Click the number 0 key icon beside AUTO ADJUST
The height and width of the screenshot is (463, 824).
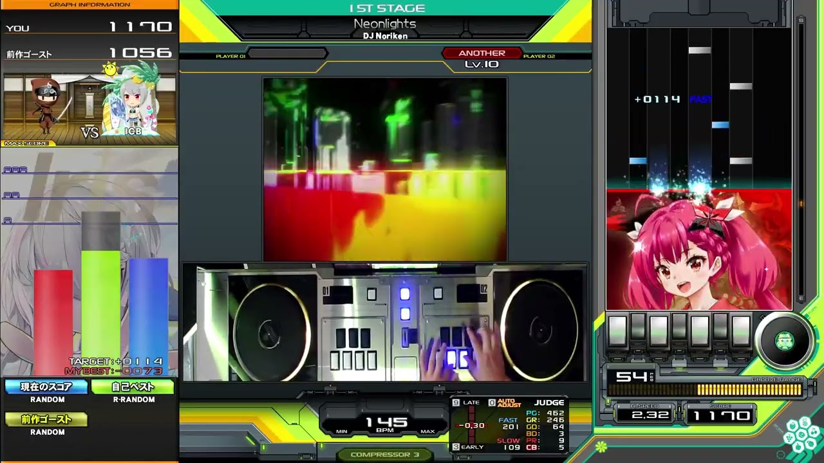(x=492, y=403)
